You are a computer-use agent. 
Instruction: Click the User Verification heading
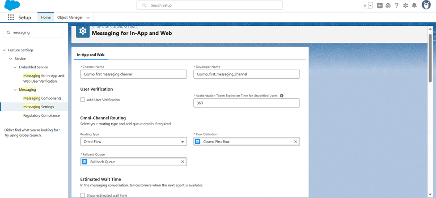pyautogui.click(x=97, y=89)
